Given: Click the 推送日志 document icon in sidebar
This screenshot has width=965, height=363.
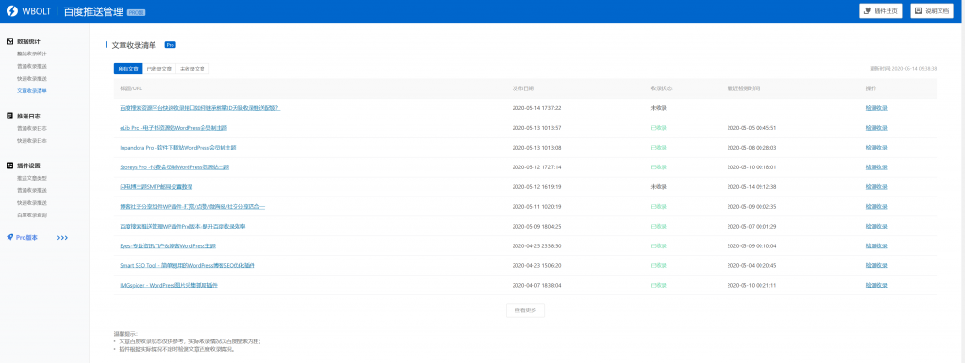Looking at the screenshot, I should pyautogui.click(x=9, y=116).
